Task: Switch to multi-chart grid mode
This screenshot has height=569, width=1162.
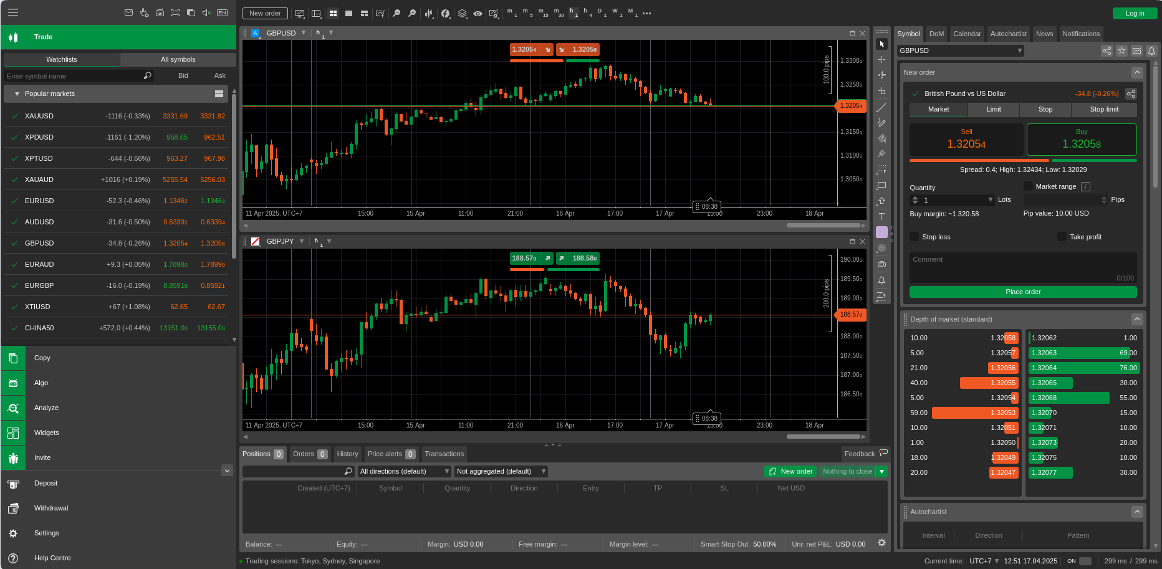Action: (333, 13)
